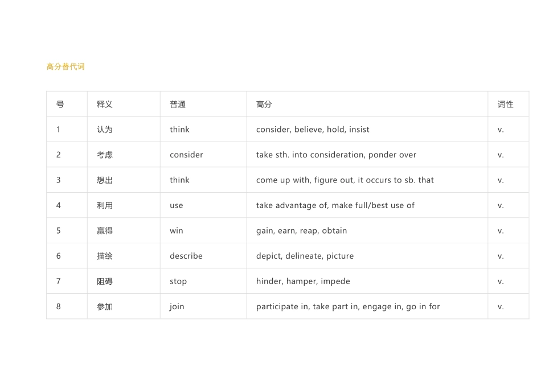This screenshot has width=541, height=382.
Task: Click the 号 column header cell
Action: [60, 104]
